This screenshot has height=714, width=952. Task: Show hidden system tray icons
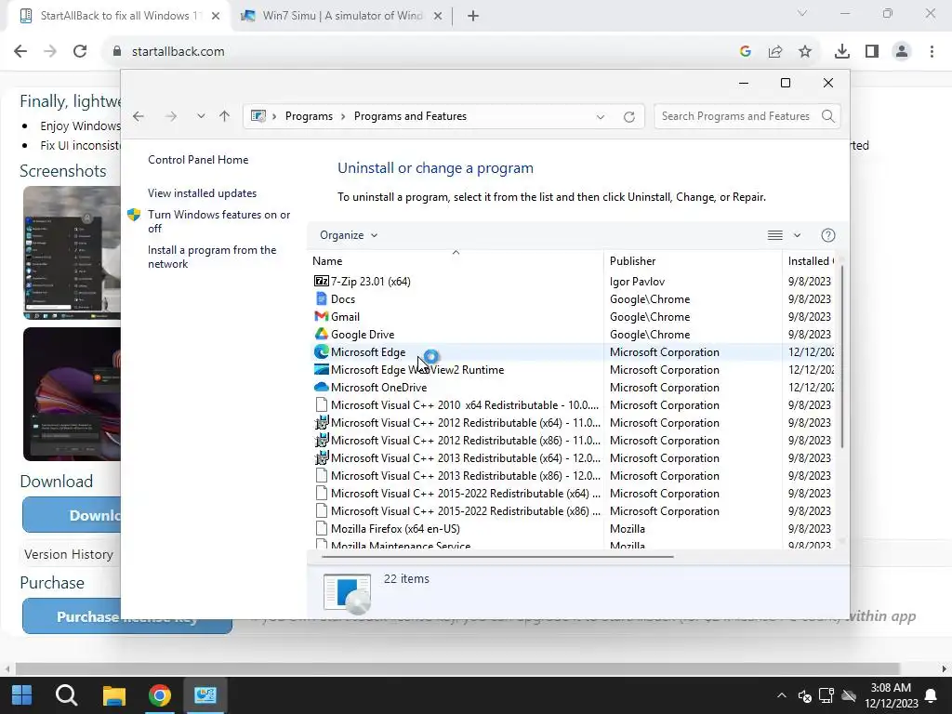point(781,695)
